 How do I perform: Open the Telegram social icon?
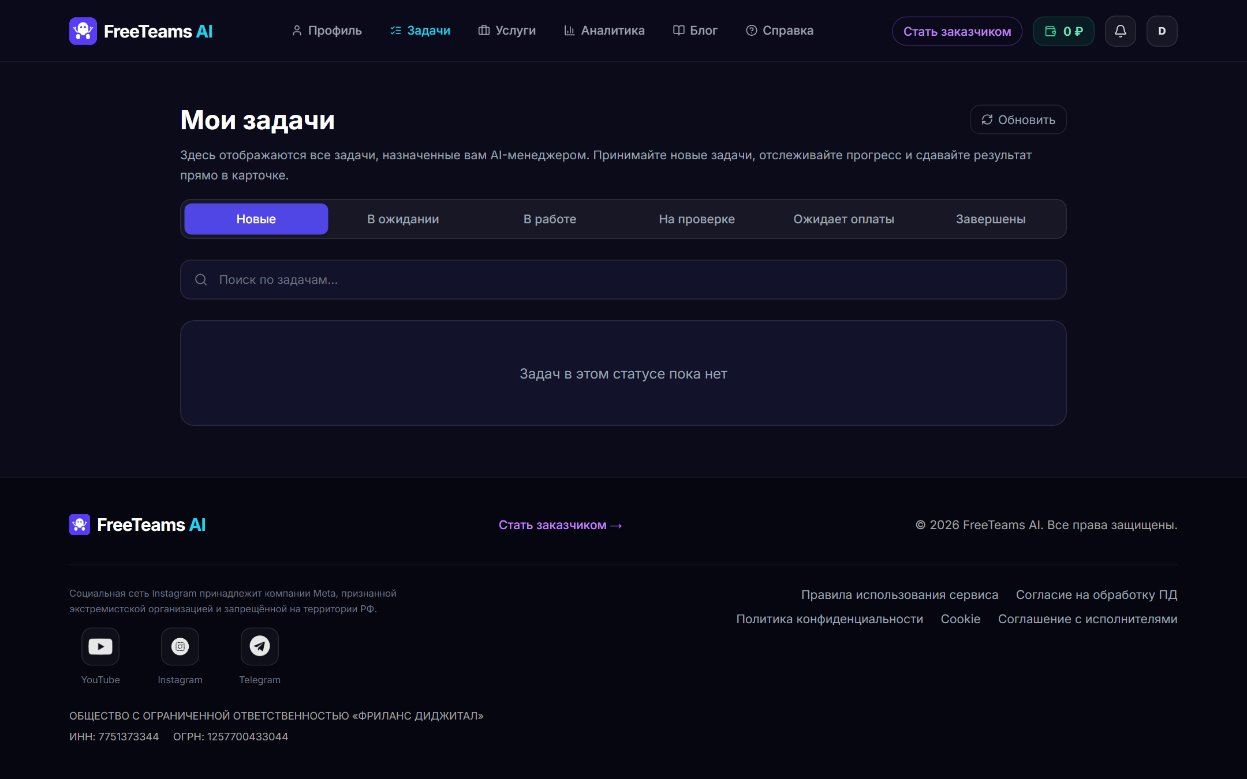tap(260, 646)
